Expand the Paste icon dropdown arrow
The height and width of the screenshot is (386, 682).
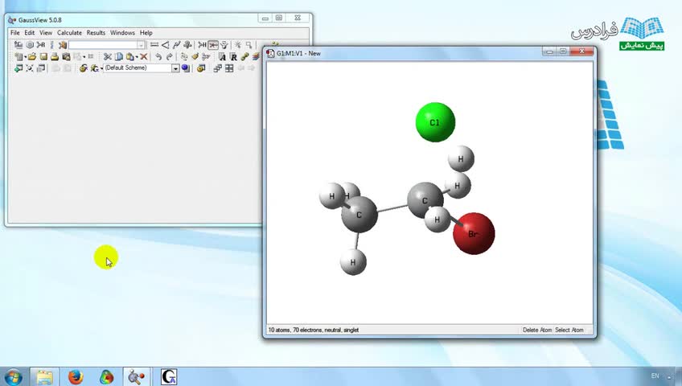(137, 57)
